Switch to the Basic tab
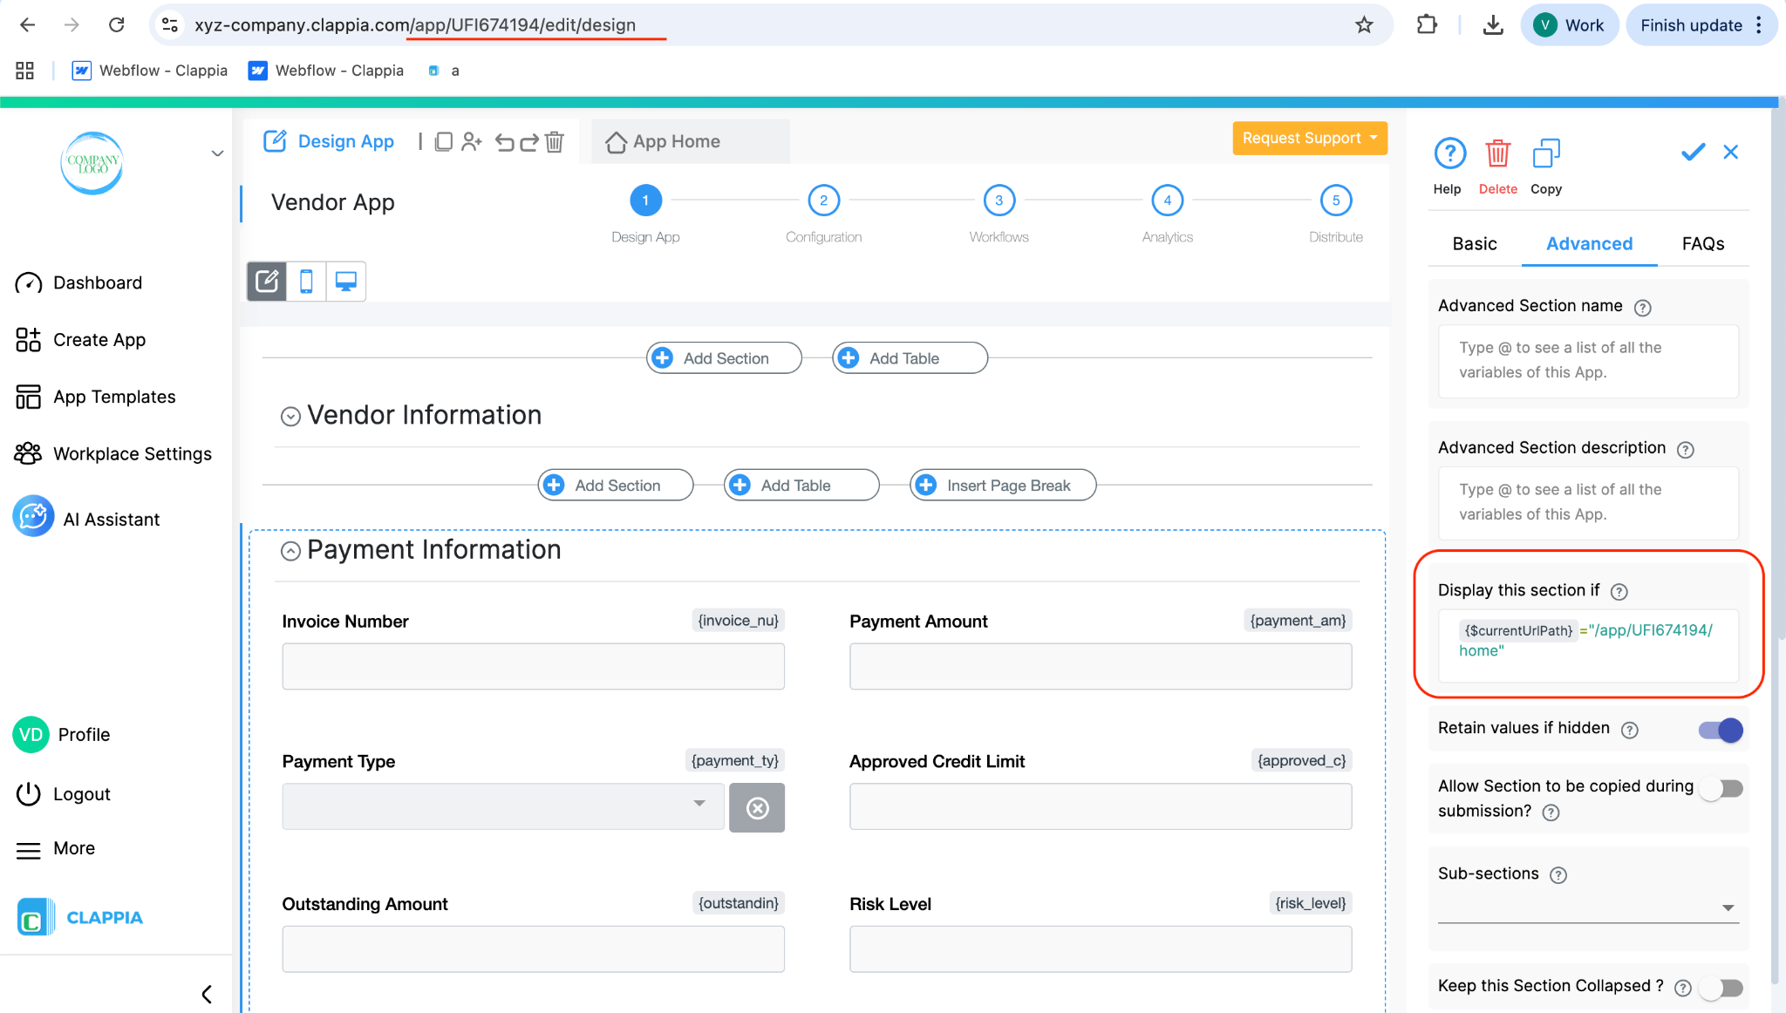Viewport: 1786px width, 1013px height. (x=1475, y=244)
